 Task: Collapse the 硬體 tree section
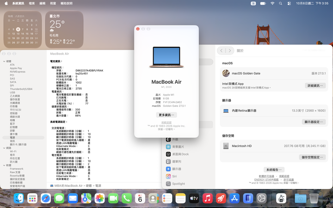(4, 61)
